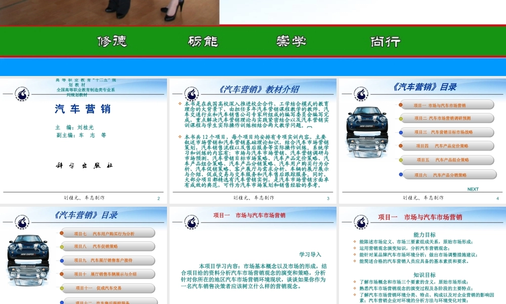Open 项目十一 促成汽车交易 button
This screenshot has width=506, height=304.
(108, 288)
